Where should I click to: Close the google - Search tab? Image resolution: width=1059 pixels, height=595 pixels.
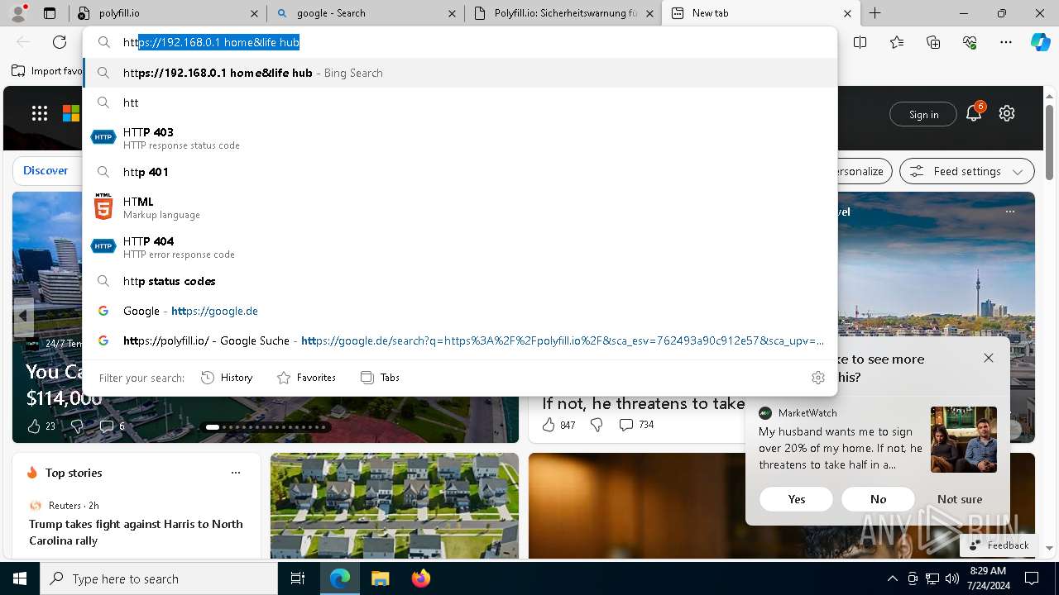pyautogui.click(x=452, y=13)
